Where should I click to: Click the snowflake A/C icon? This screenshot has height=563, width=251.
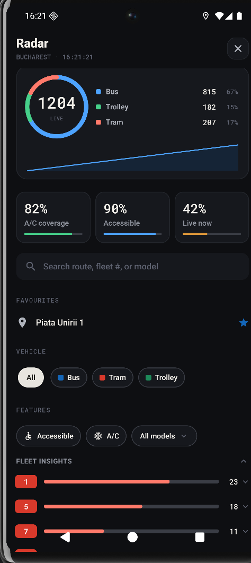[98, 436]
